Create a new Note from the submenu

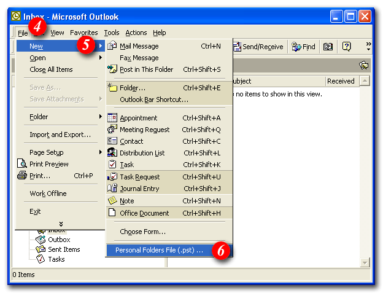(126, 201)
